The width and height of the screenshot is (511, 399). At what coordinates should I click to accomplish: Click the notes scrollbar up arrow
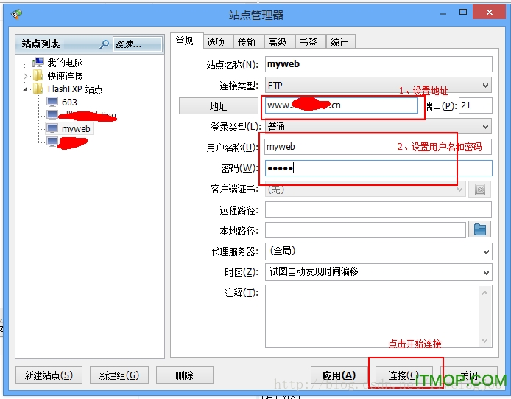point(485,294)
